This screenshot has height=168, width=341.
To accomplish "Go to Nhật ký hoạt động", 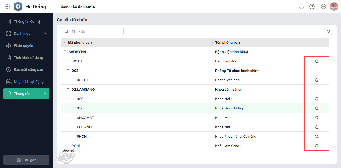I will click(29, 82).
